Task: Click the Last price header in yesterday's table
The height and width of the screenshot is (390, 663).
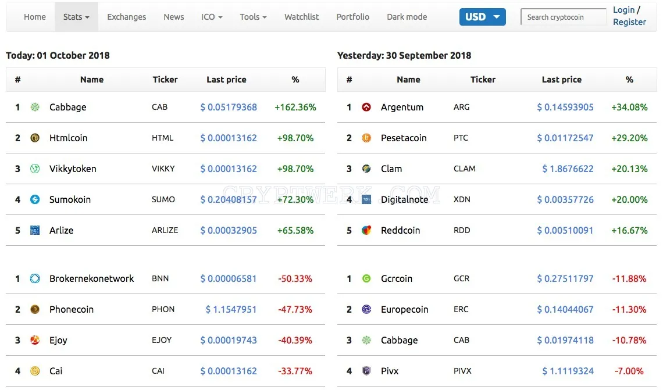Action: (562, 80)
